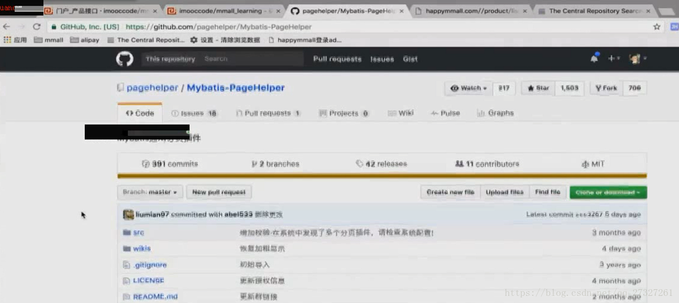Open Gist in top navigation
Screen dimensions: 679x303
tap(410, 59)
